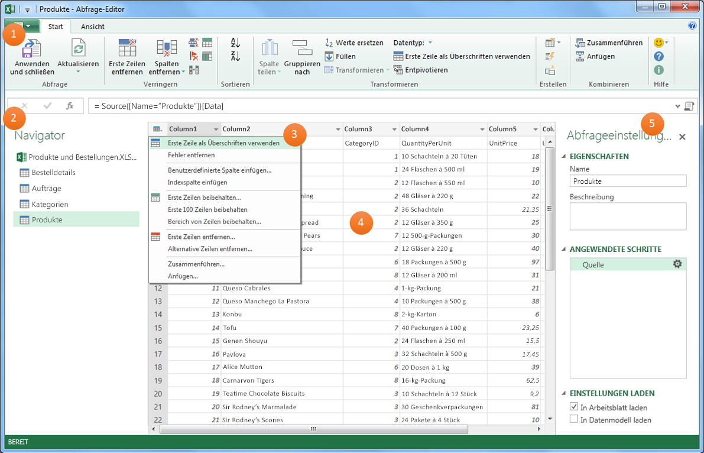Click ribbon button Erste Zeile als Überschriften verwenden
Image resolution: width=704 pixels, height=453 pixels.
point(462,56)
